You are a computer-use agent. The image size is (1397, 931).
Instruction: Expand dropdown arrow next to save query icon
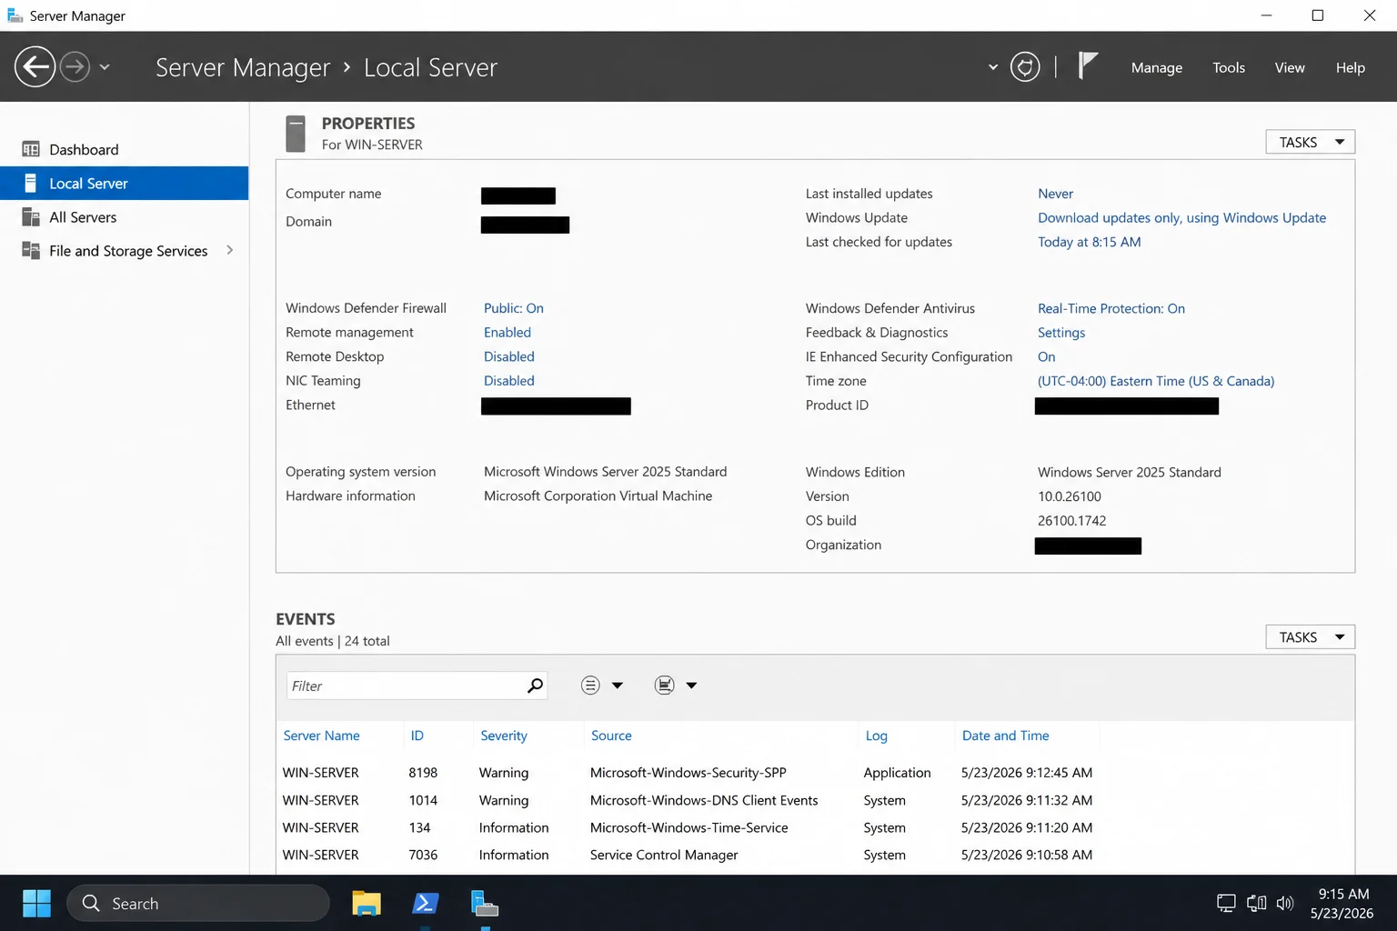(691, 686)
